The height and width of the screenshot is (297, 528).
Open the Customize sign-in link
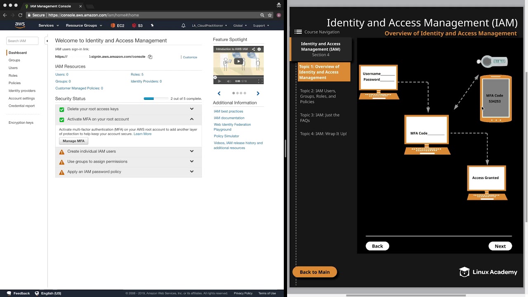pyautogui.click(x=190, y=57)
